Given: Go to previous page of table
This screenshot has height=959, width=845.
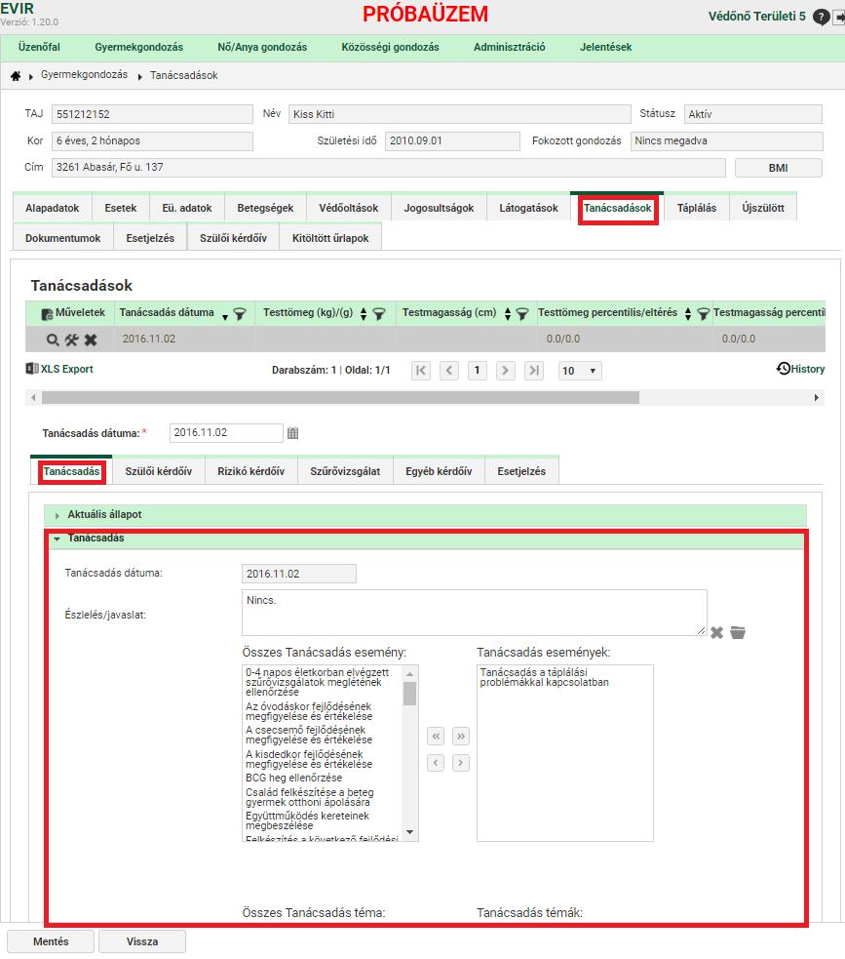Looking at the screenshot, I should click(x=449, y=370).
